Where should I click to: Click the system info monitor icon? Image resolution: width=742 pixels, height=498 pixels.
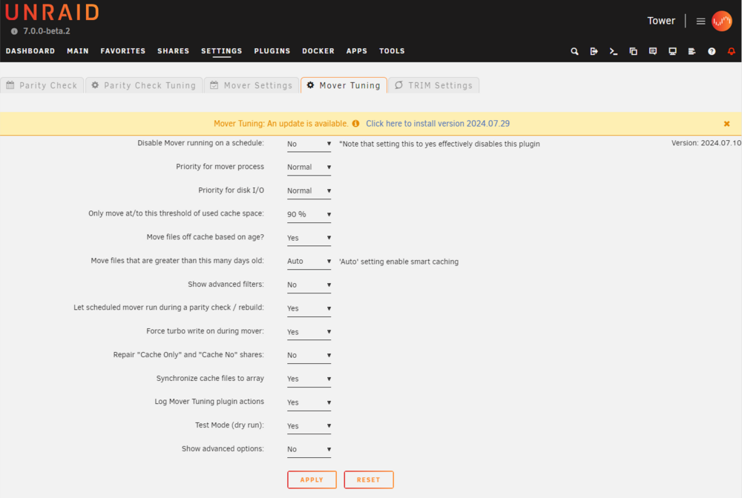(672, 51)
